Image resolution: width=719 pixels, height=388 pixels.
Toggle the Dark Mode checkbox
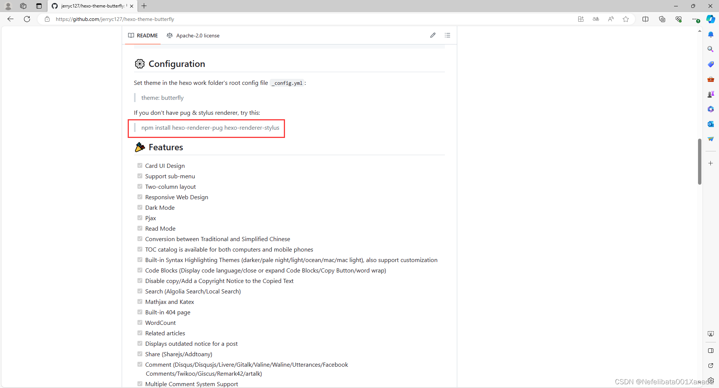pyautogui.click(x=140, y=207)
